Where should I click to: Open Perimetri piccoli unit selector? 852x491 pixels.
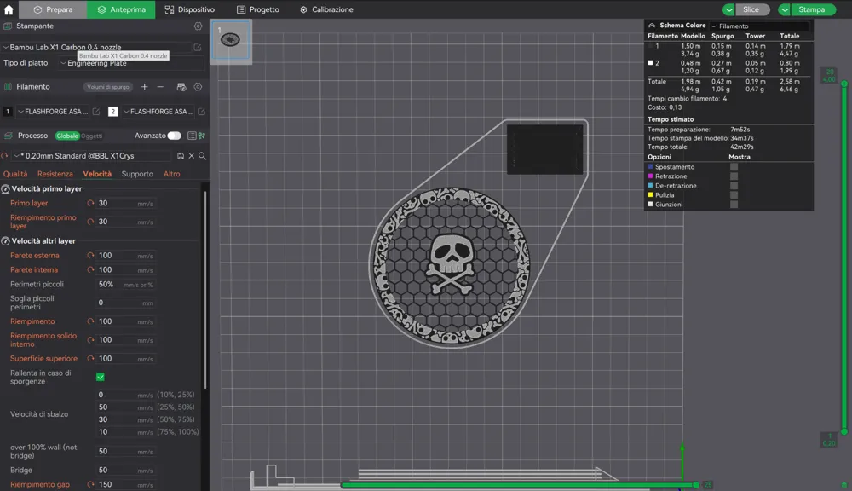pyautogui.click(x=138, y=285)
